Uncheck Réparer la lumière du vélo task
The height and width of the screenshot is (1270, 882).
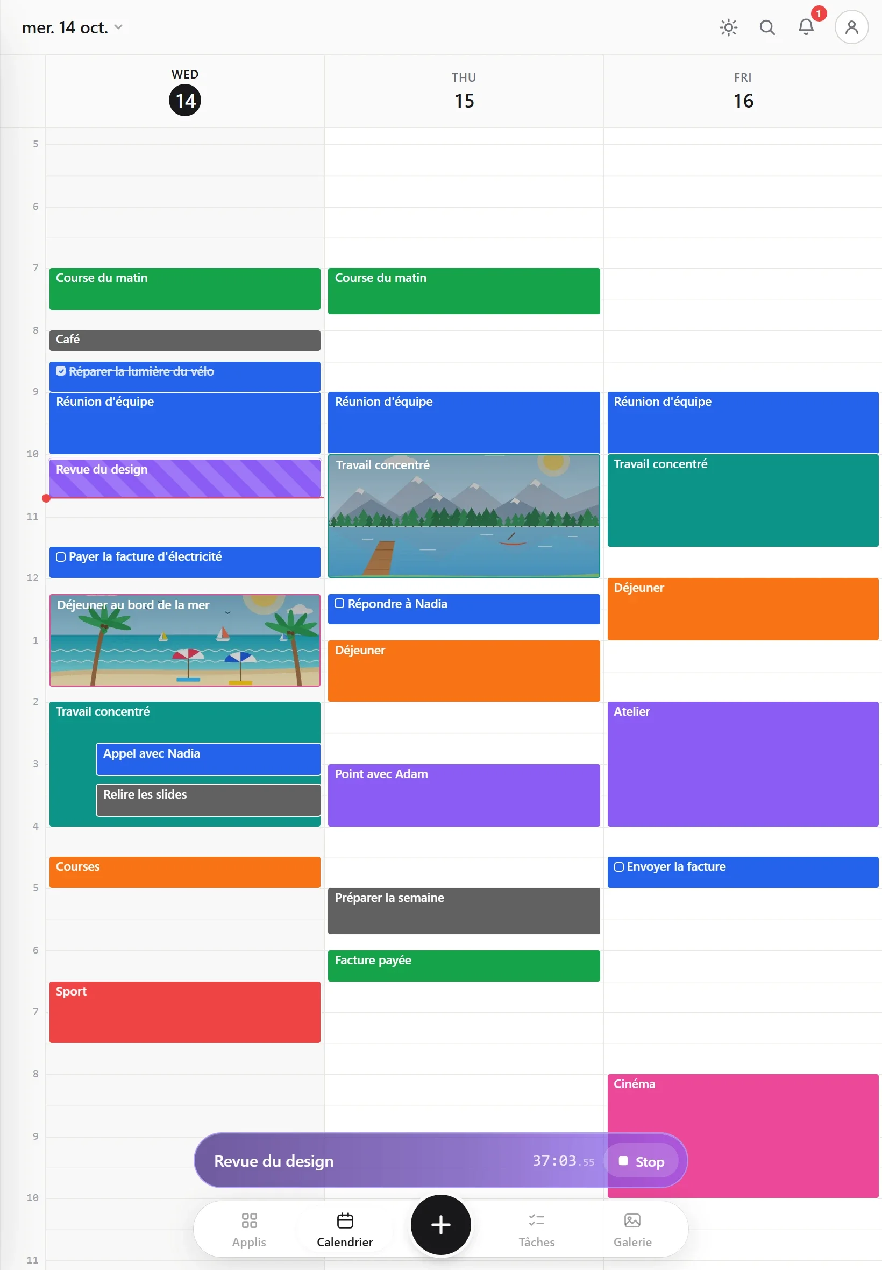[x=61, y=371]
